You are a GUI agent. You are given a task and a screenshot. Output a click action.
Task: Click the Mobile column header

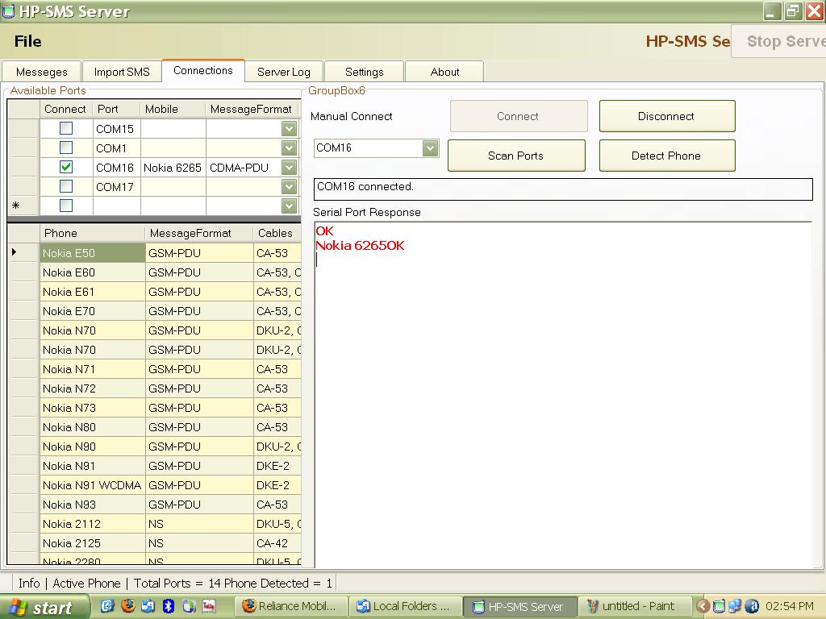(173, 109)
